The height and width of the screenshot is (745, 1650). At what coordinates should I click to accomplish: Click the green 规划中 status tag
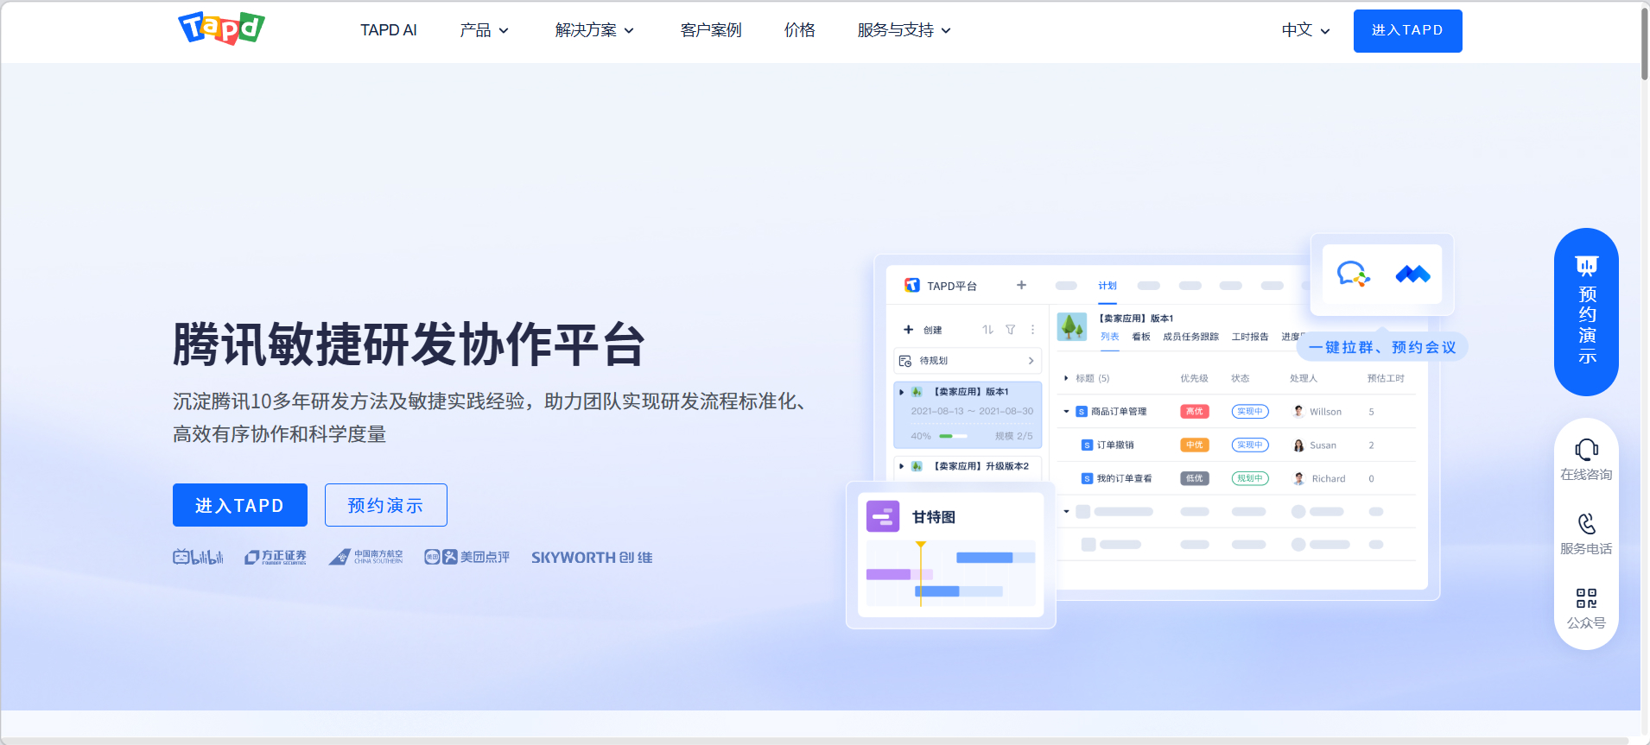pos(1250,478)
